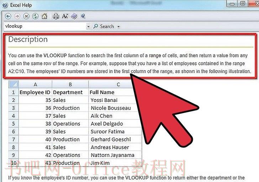259x182 pixels.
Task: Click the search box containing vlookup
Action: pyautogui.click(x=44, y=26)
